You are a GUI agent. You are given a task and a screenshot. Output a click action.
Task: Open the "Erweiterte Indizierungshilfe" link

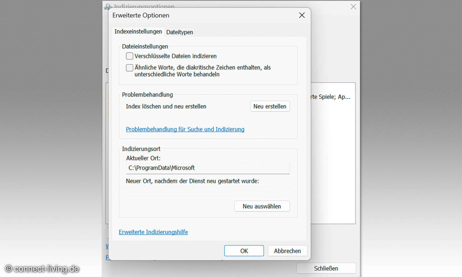tap(153, 232)
